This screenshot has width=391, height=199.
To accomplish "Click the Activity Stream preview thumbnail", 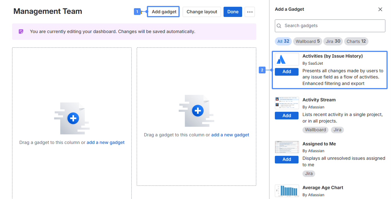I will click(287, 103).
